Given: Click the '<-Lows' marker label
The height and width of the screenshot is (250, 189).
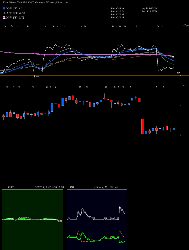Looking at the screenshot, I should pos(186,86).
